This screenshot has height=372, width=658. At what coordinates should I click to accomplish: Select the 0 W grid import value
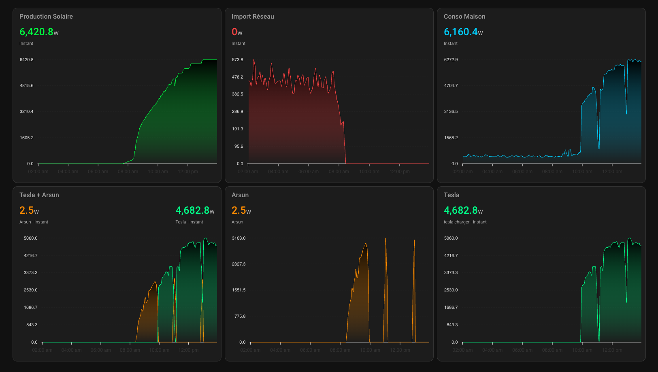237,32
